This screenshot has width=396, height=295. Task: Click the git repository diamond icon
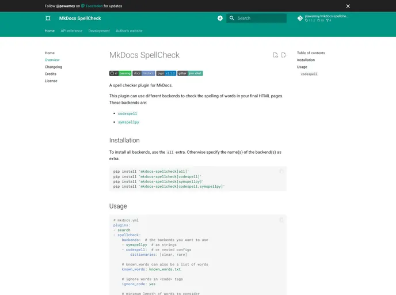pos(300,18)
